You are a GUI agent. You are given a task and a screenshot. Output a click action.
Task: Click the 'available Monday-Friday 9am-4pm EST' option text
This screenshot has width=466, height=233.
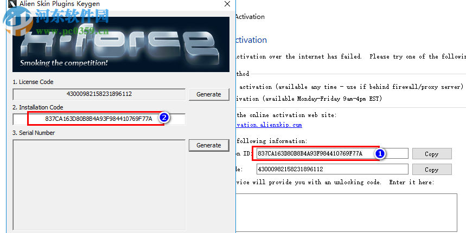coord(322,99)
